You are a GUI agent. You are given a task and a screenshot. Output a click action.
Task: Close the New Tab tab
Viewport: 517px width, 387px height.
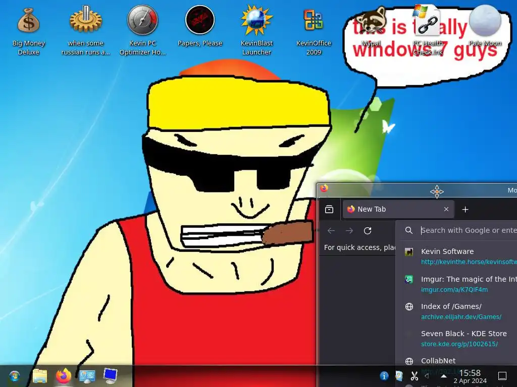pyautogui.click(x=446, y=209)
